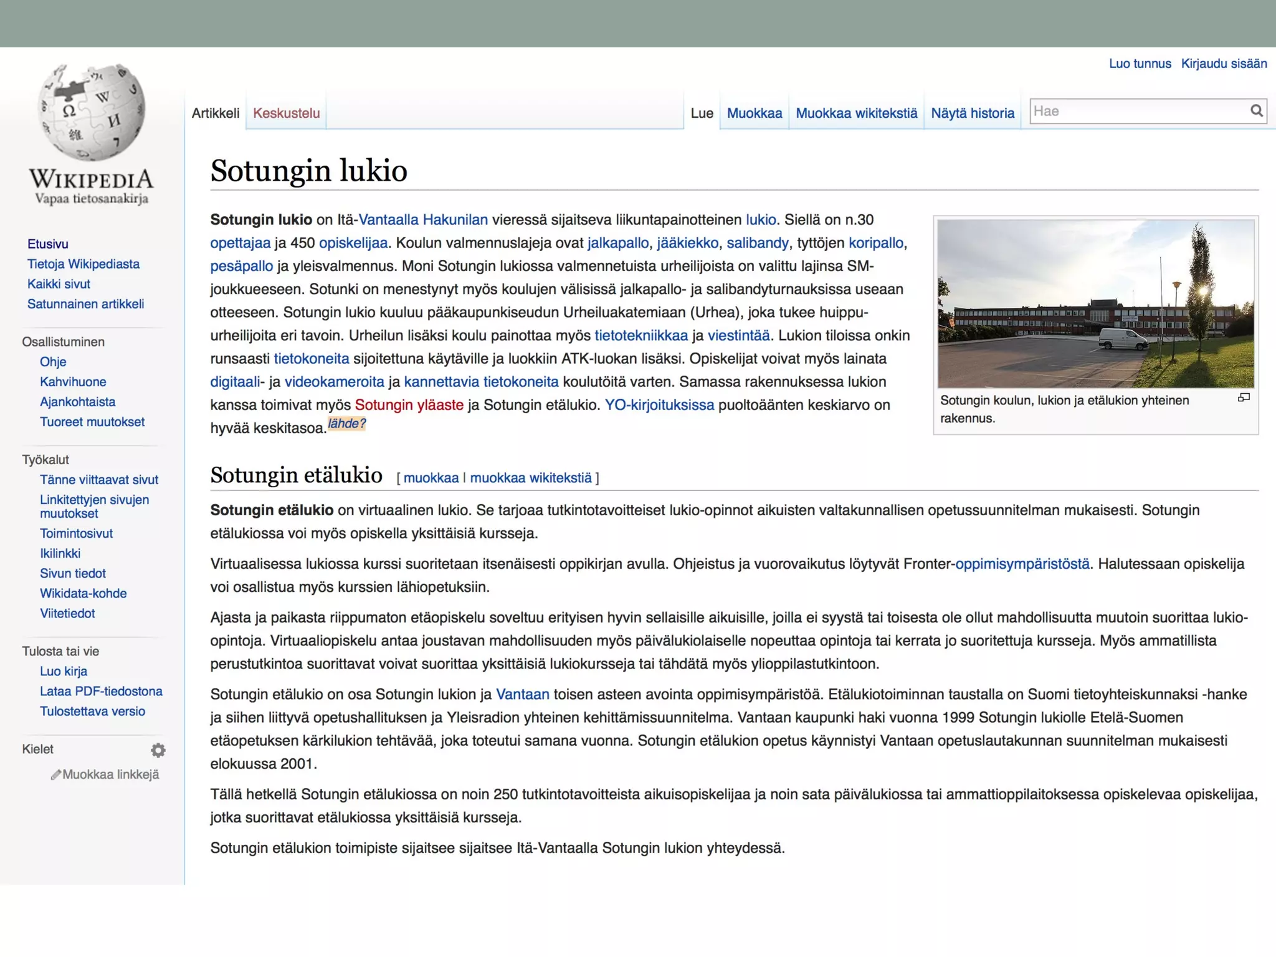
Task: Click the Muokkaa linkkejä pencil icon
Action: pos(55,774)
